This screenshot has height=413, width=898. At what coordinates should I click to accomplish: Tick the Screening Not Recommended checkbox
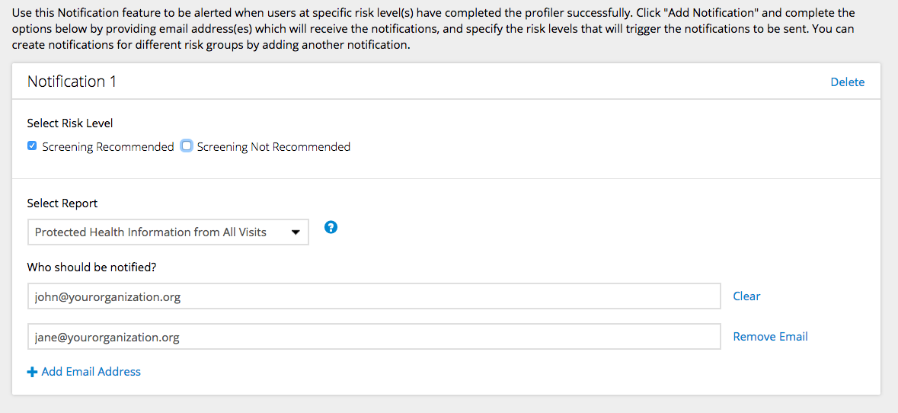click(x=186, y=146)
